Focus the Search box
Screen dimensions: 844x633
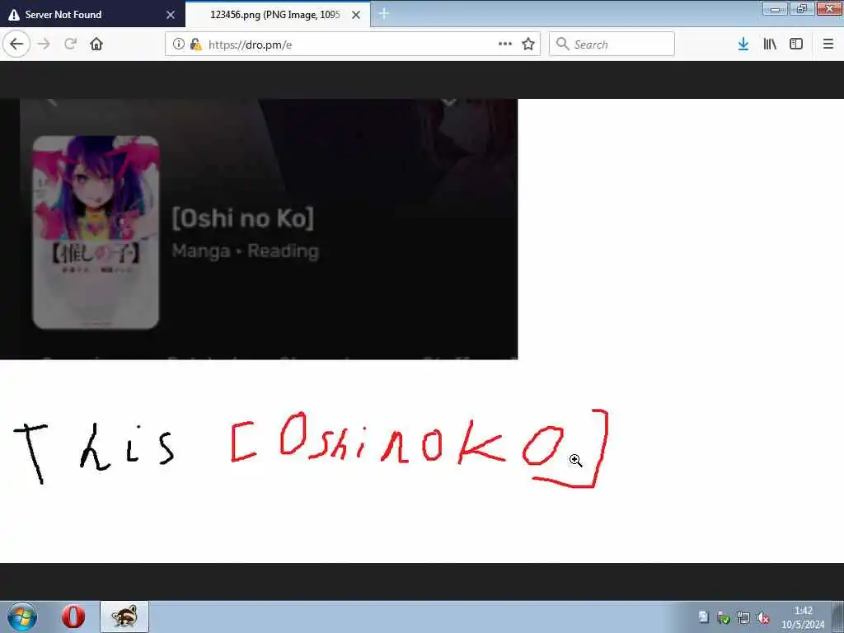(x=612, y=45)
